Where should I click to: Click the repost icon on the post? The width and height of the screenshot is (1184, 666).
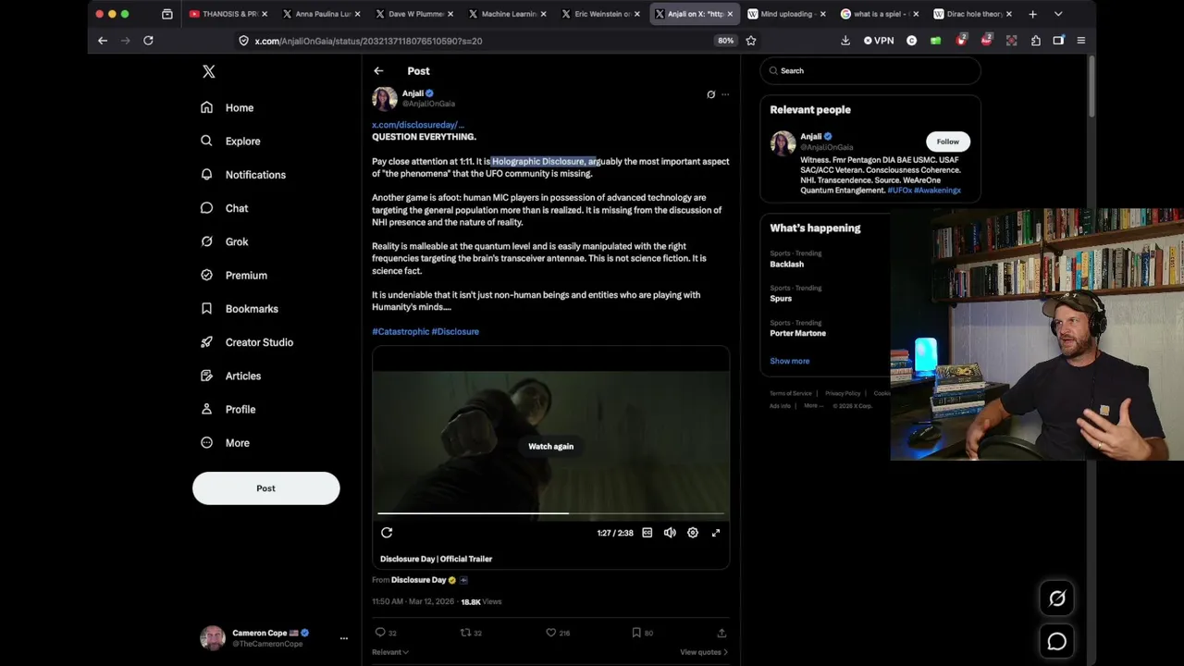point(465,633)
